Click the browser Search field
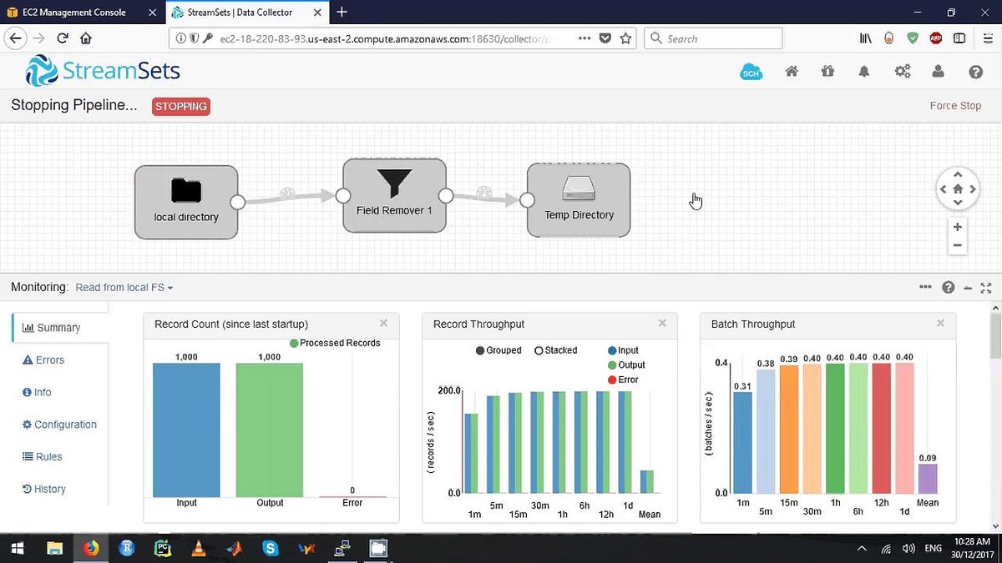The width and height of the screenshot is (1002, 563). 714,38
